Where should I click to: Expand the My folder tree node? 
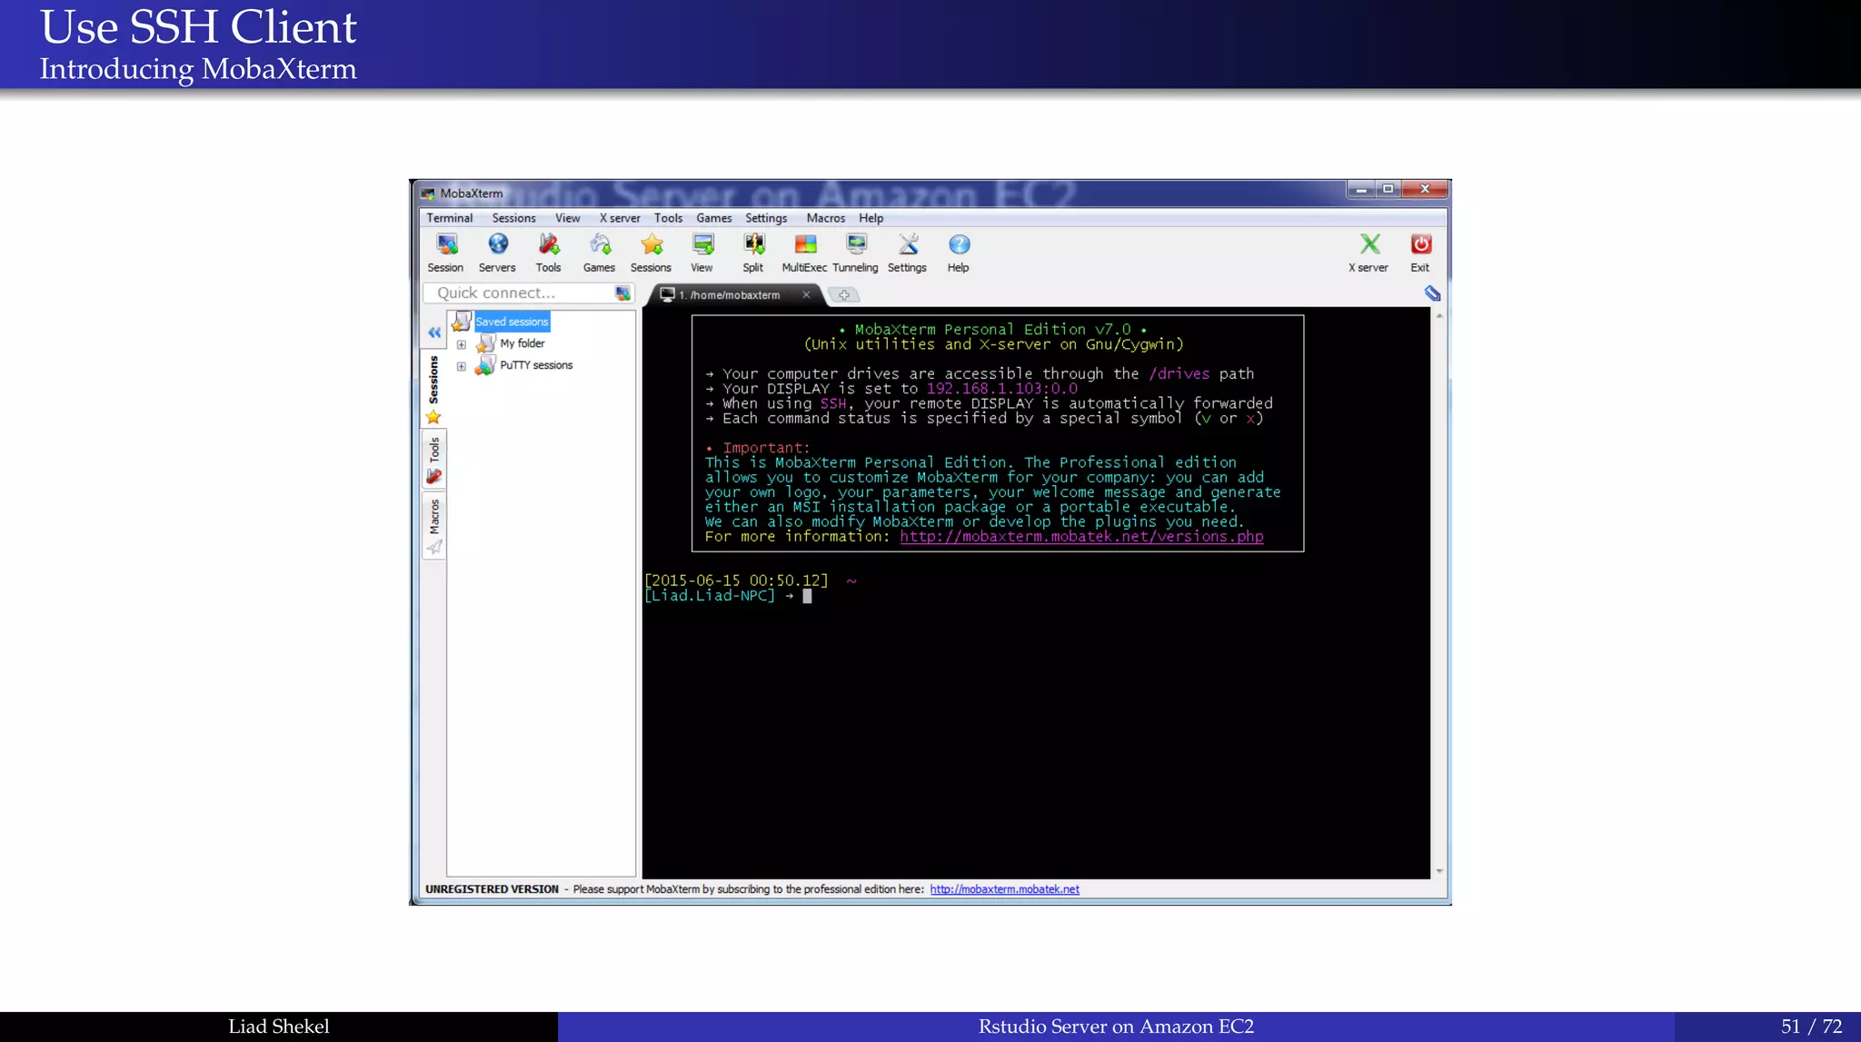[x=462, y=344]
